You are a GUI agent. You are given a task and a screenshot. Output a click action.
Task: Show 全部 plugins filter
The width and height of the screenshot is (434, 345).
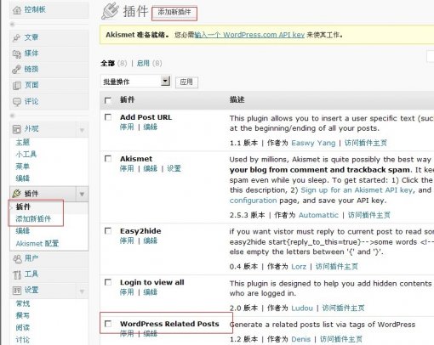[107, 63]
